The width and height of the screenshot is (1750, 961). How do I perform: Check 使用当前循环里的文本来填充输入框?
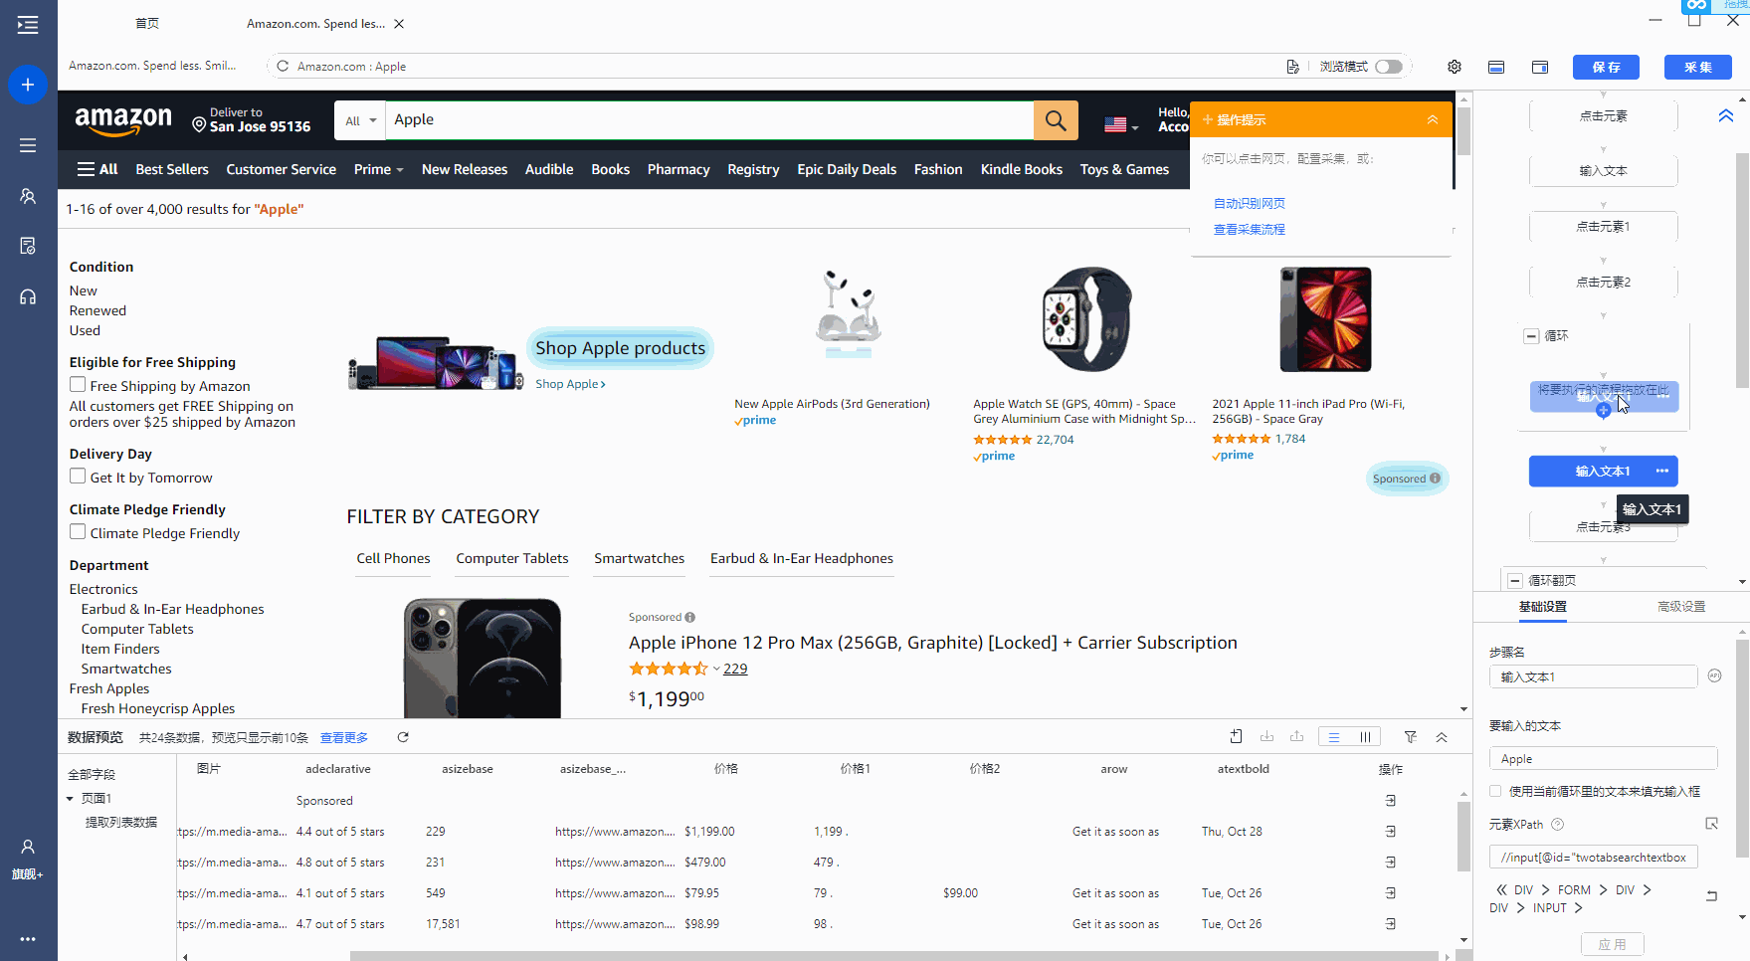coord(1495,791)
